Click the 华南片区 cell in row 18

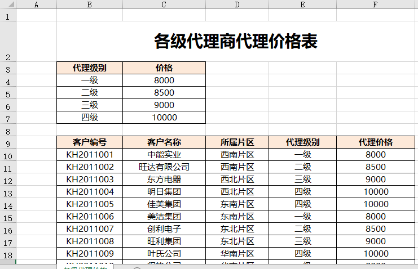point(237,254)
